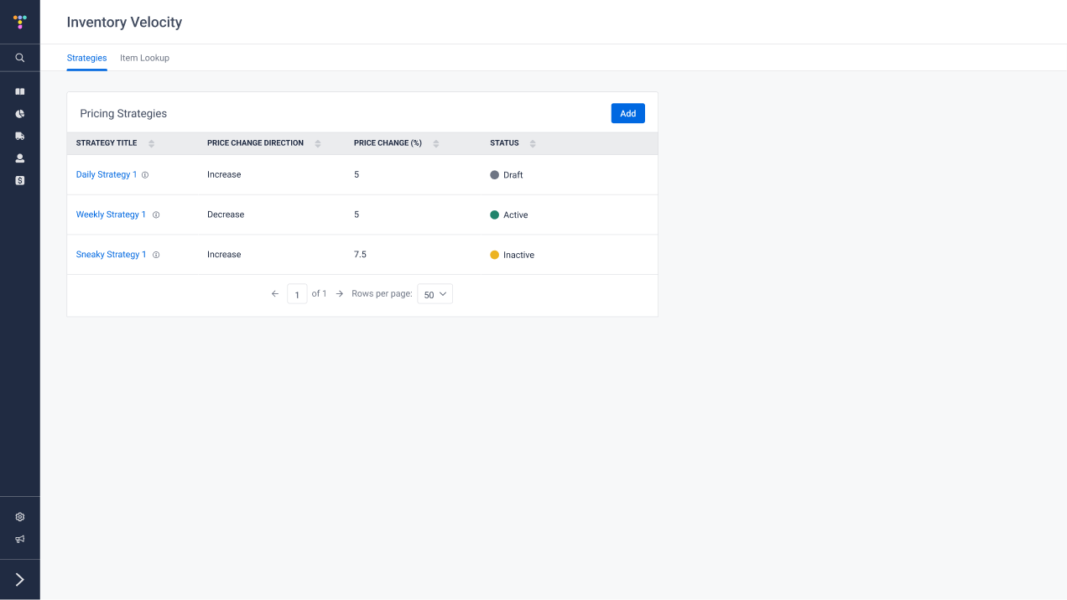Click info icon beside Daily Strategy 1

pos(145,175)
